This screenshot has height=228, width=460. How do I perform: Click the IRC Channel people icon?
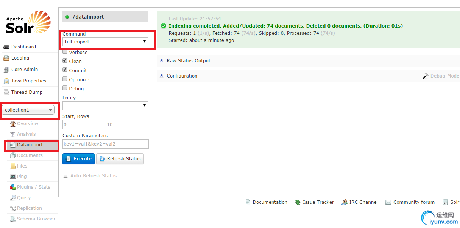pos(345,202)
